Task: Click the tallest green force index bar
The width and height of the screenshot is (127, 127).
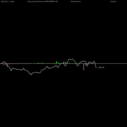Action: (x=56, y=62)
